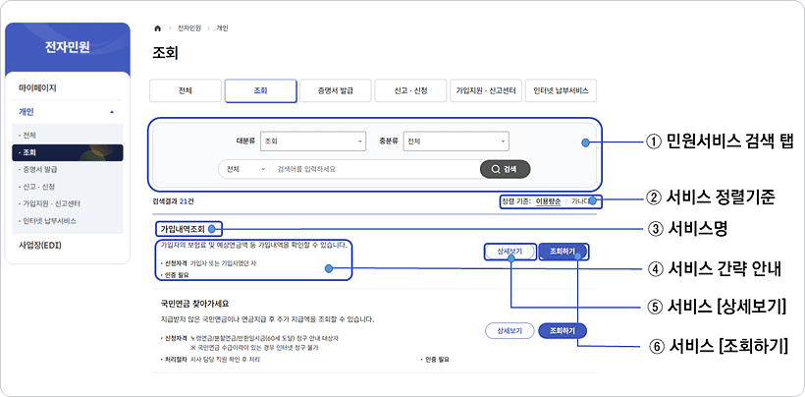Click 조회하기 for 국민연금 찾아가세요

563,331
